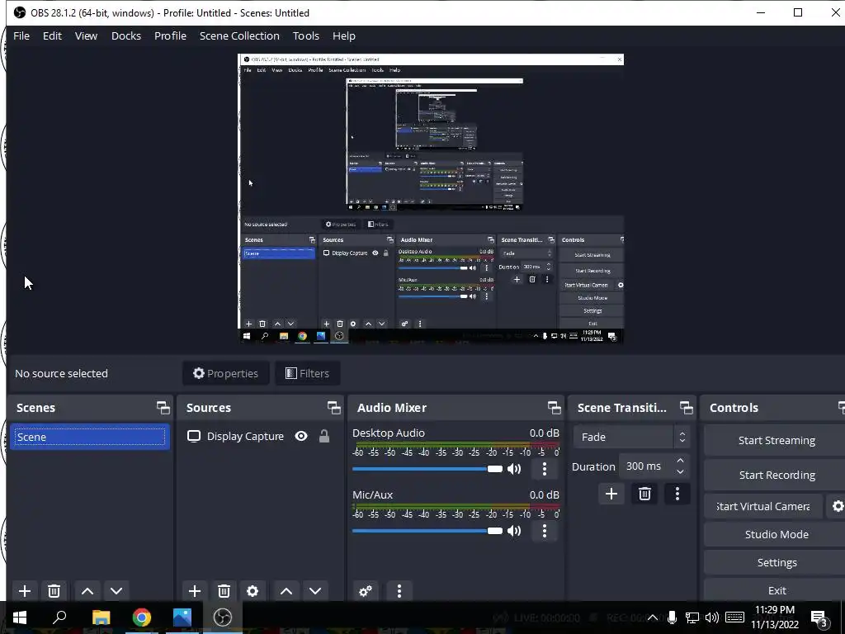This screenshot has height=634, width=845.
Task: Open taskbar search magnifier
Action: click(x=59, y=617)
